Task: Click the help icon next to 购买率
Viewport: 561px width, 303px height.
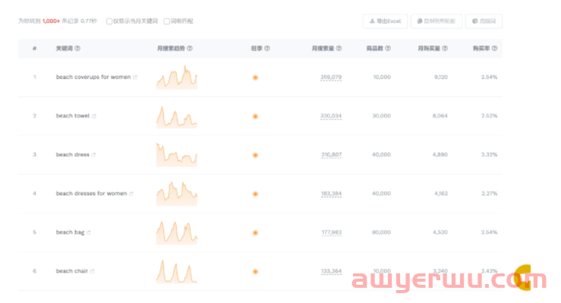Action: [494, 49]
